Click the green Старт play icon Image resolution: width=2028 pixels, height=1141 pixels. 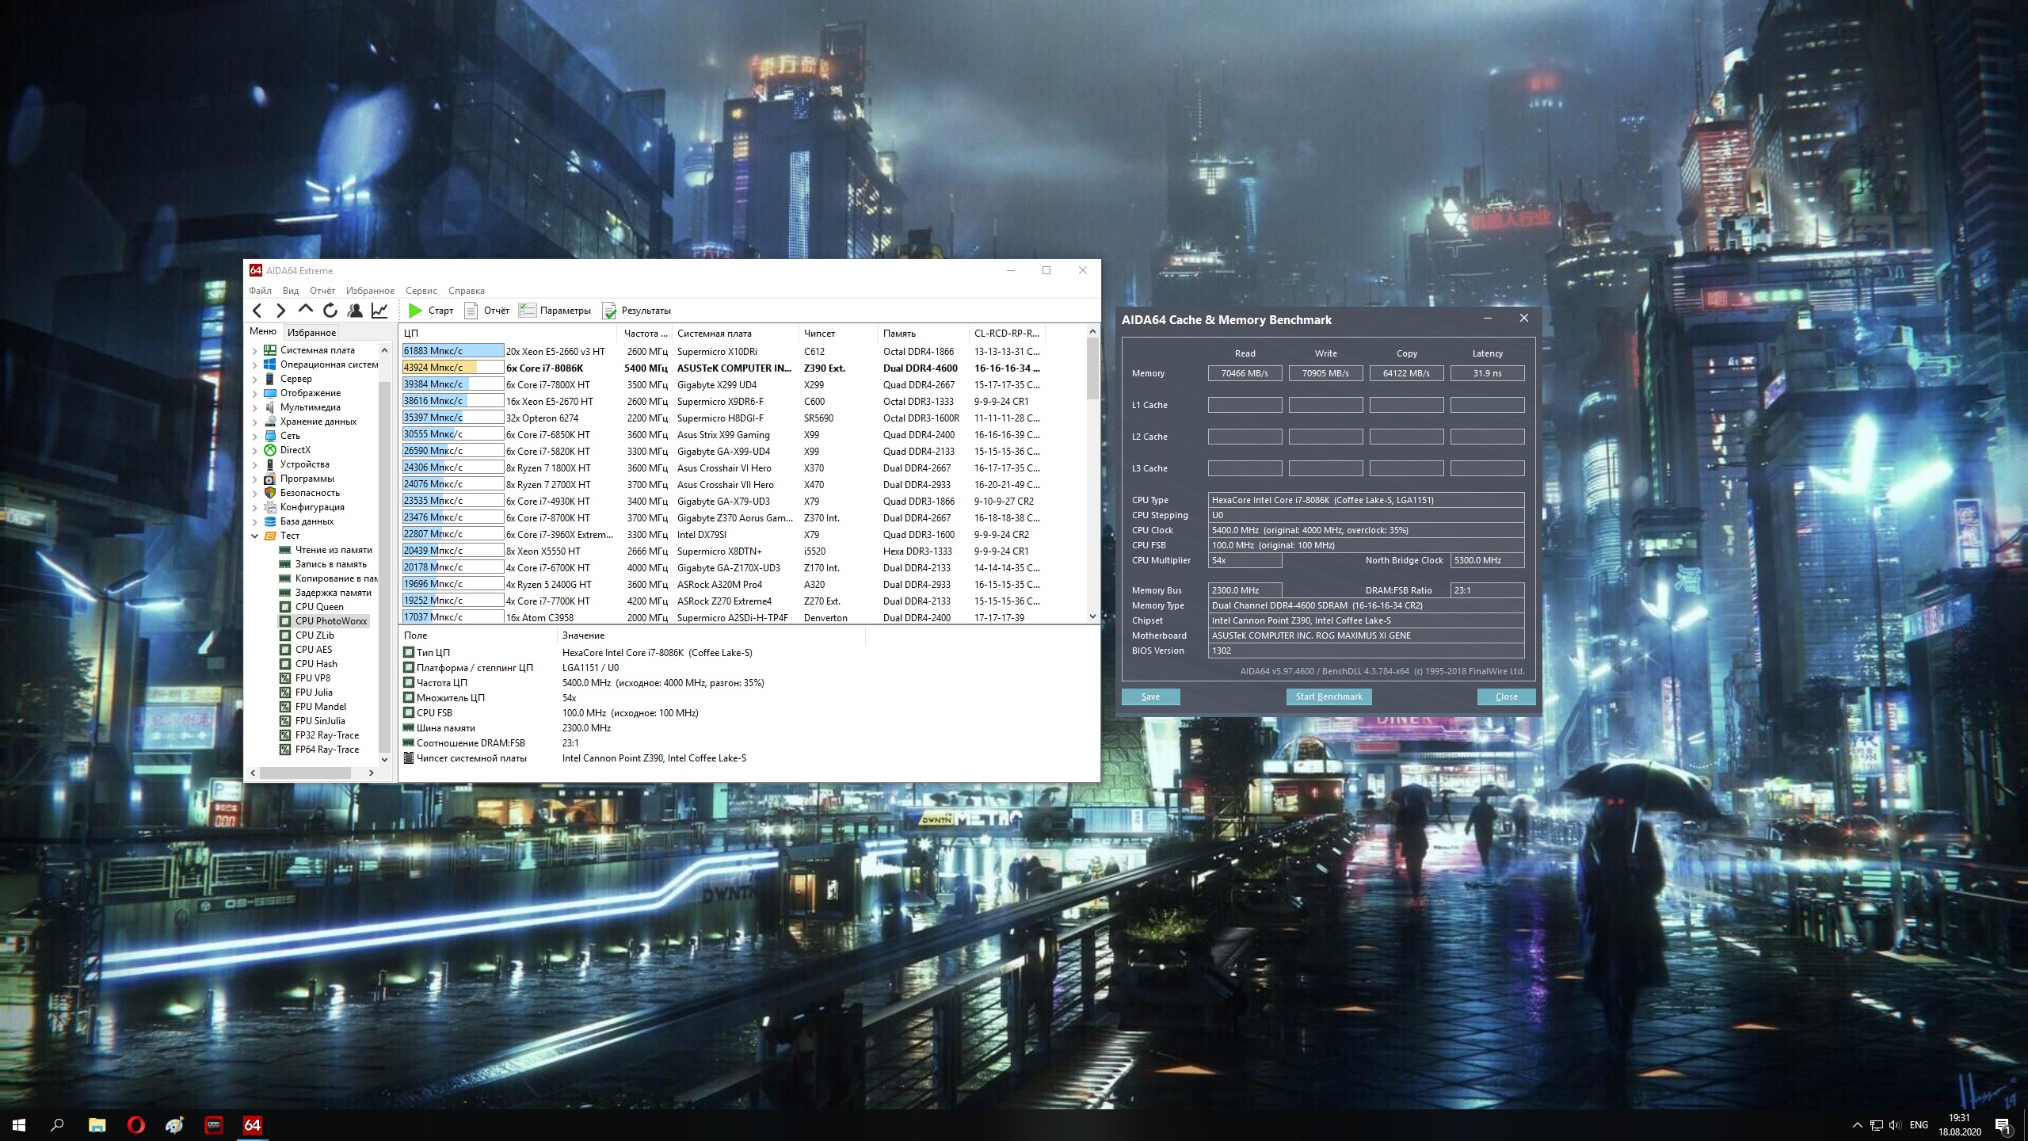[415, 311]
